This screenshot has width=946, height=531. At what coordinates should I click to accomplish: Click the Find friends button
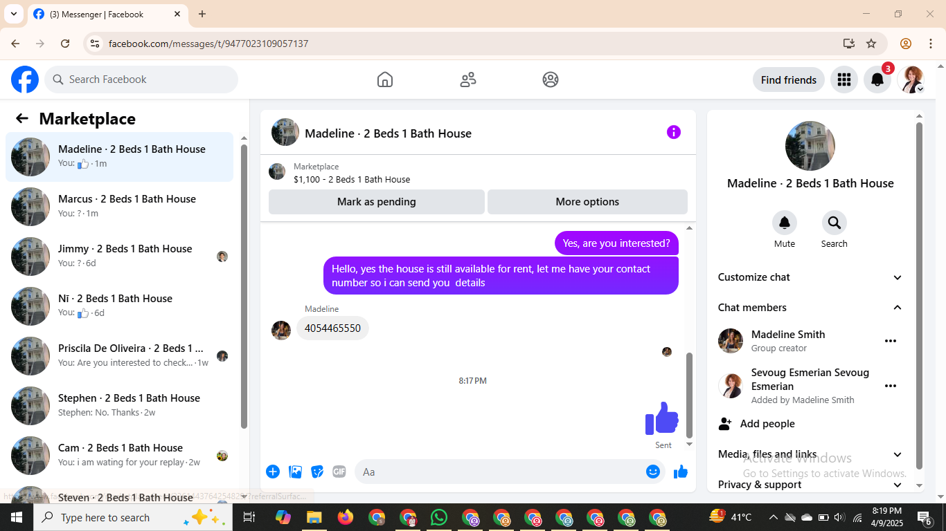coord(789,80)
